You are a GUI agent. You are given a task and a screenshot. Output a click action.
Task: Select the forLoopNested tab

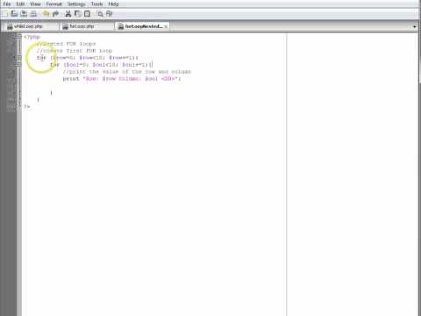(141, 26)
